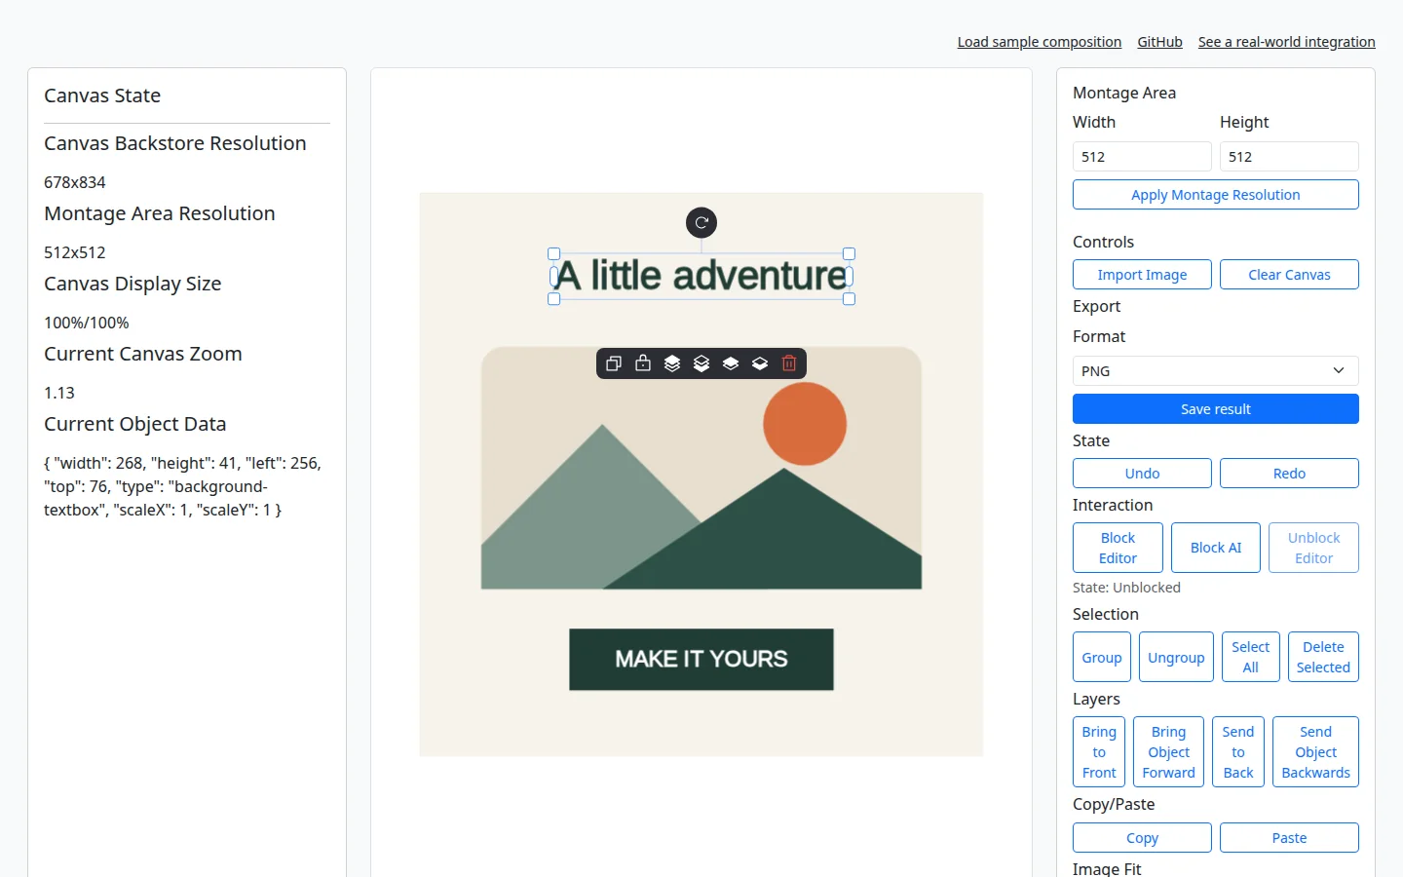This screenshot has height=877, width=1403.
Task: Click the Ungroup button
Action: point(1176,658)
